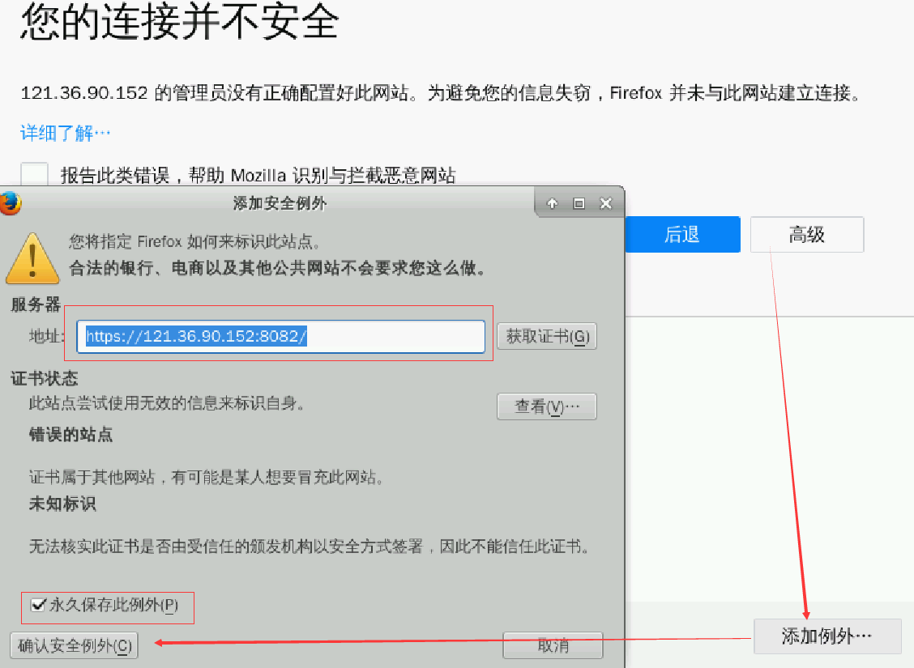Cancel the dialog with 取消
914x668 pixels.
click(x=553, y=645)
